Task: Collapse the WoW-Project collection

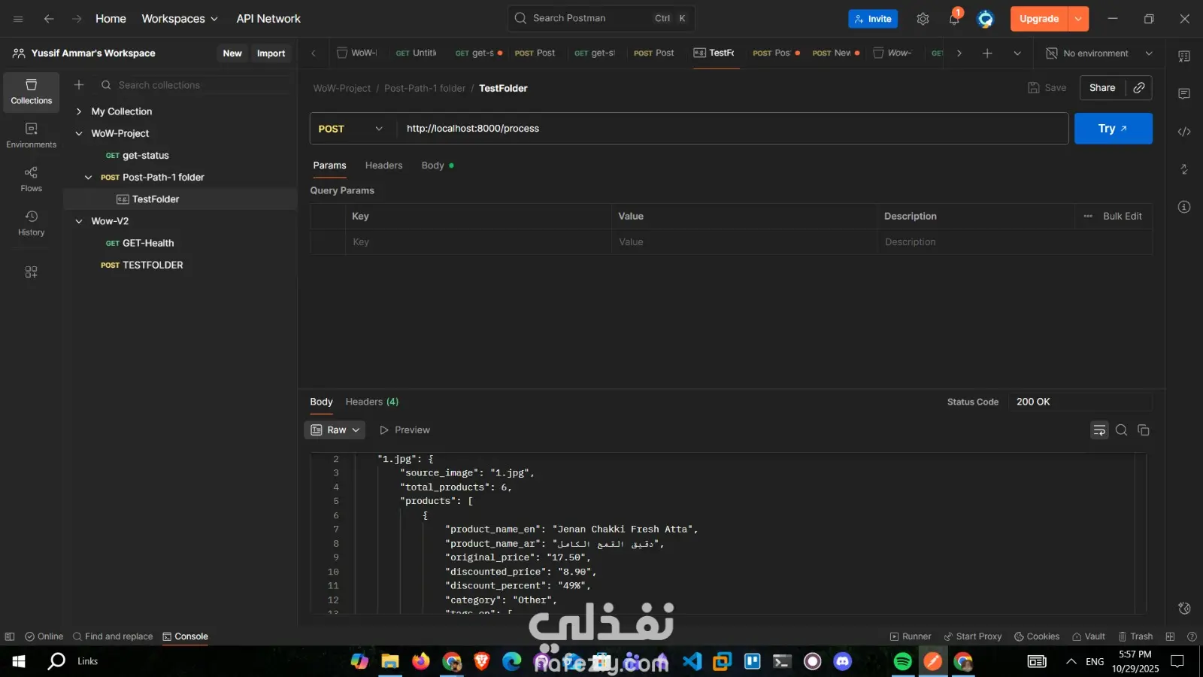Action: pos(79,134)
